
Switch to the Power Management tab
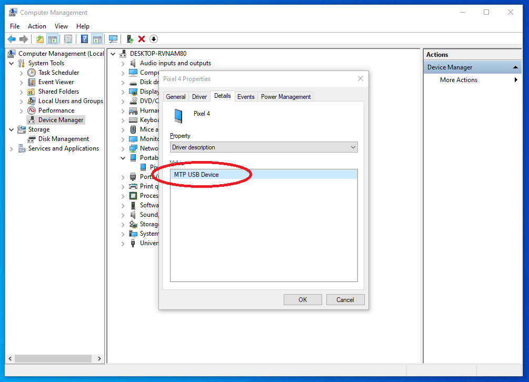(286, 97)
